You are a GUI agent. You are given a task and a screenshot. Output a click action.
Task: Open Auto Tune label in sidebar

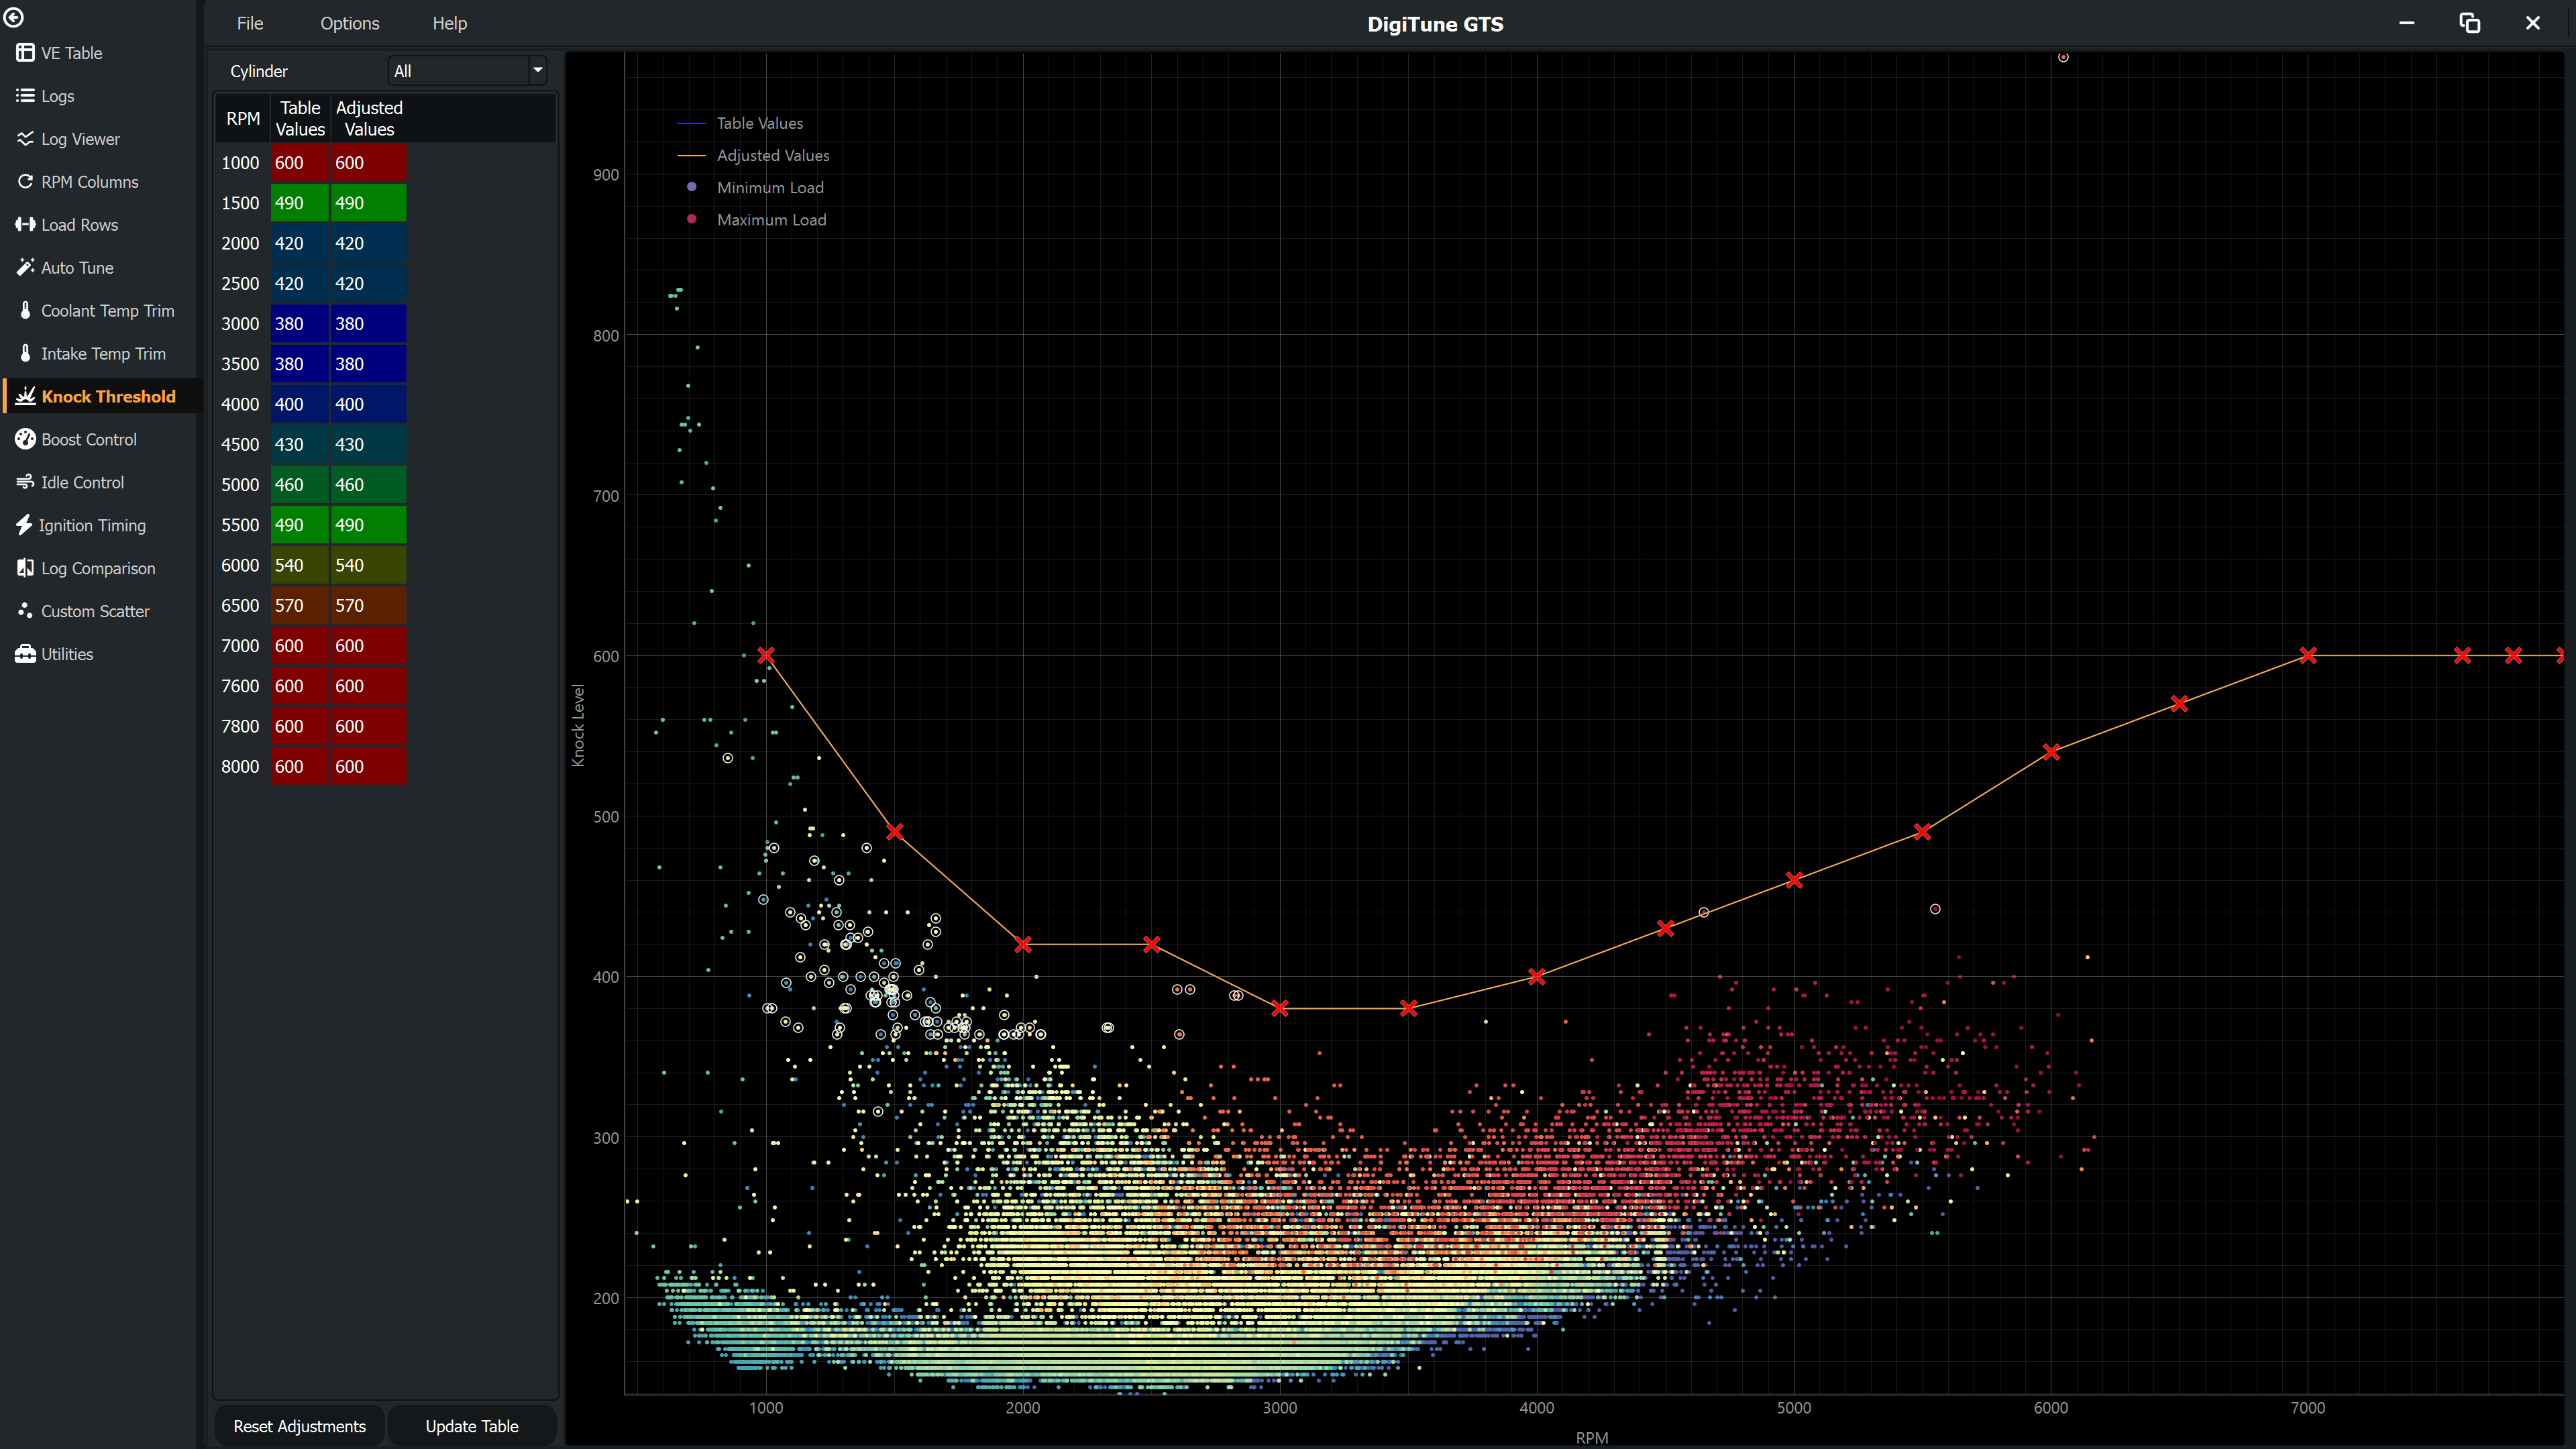(77, 268)
